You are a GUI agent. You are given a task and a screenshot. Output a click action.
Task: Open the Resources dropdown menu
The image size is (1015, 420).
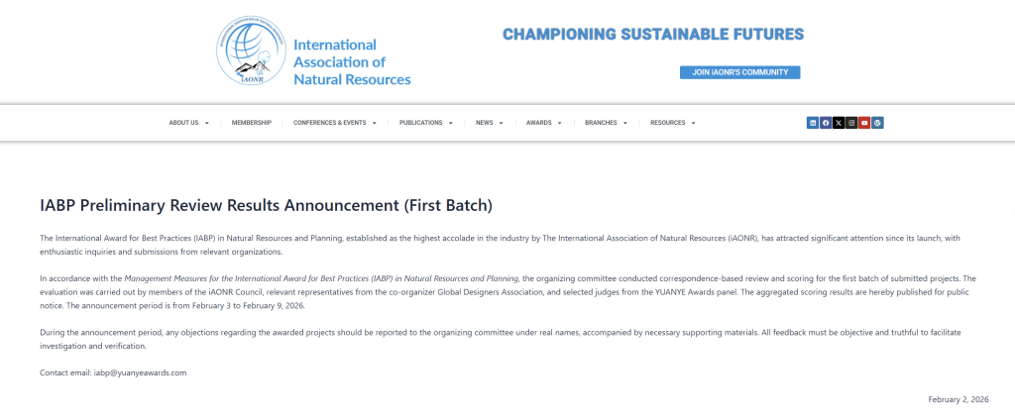(672, 123)
